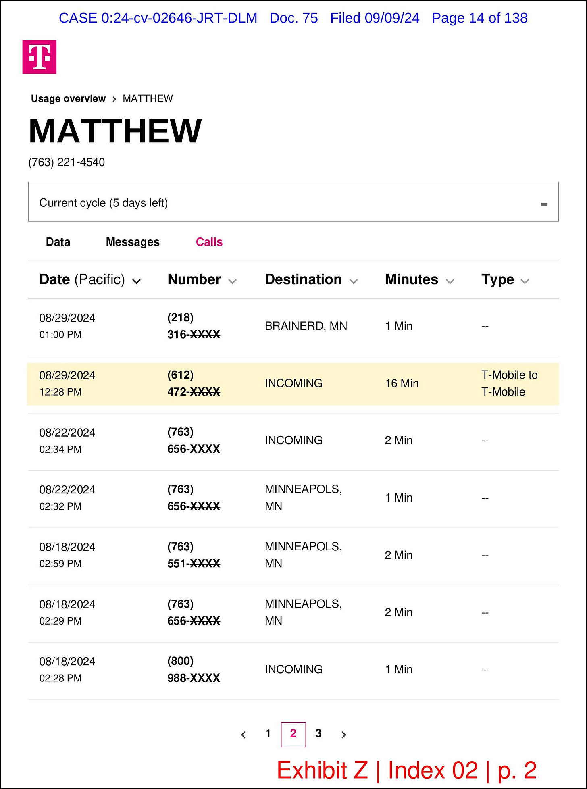Sort by Date (Pacific) column chevron
Screen dimensions: 587x789
click(x=136, y=281)
